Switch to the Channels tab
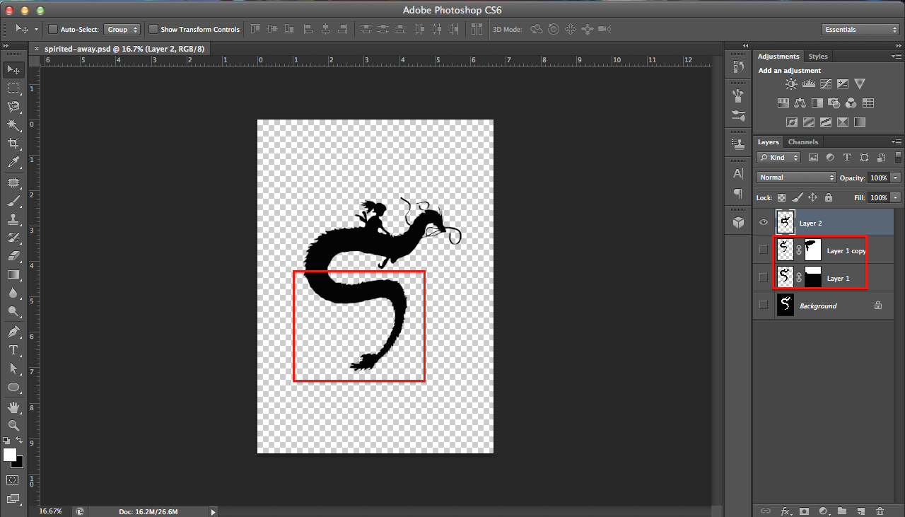Screen dimensions: 905x517 coord(803,141)
